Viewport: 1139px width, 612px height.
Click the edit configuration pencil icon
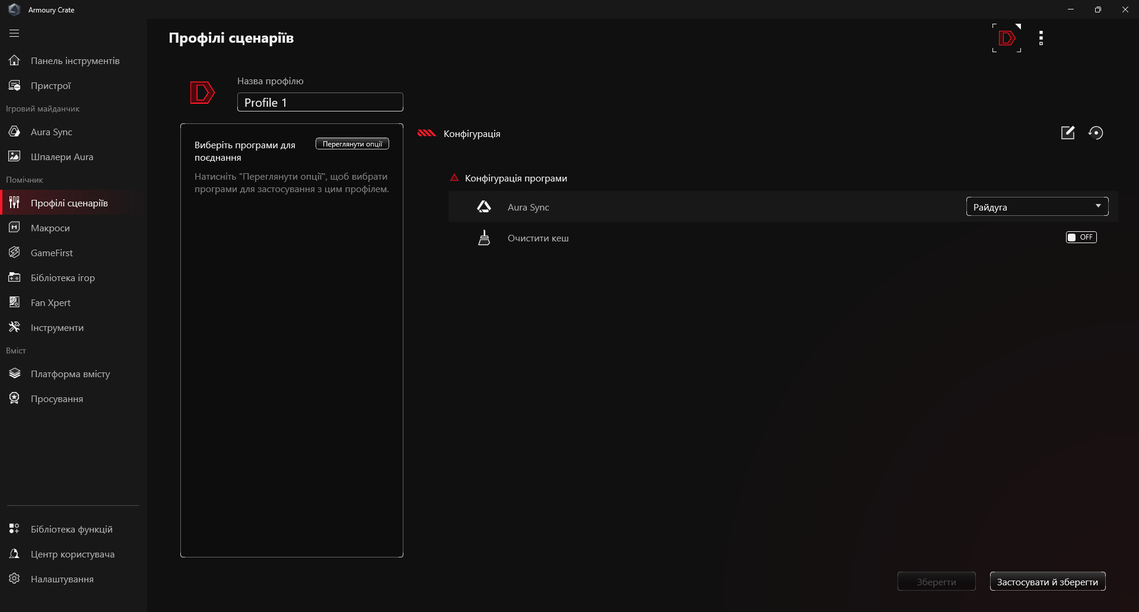[x=1068, y=133]
